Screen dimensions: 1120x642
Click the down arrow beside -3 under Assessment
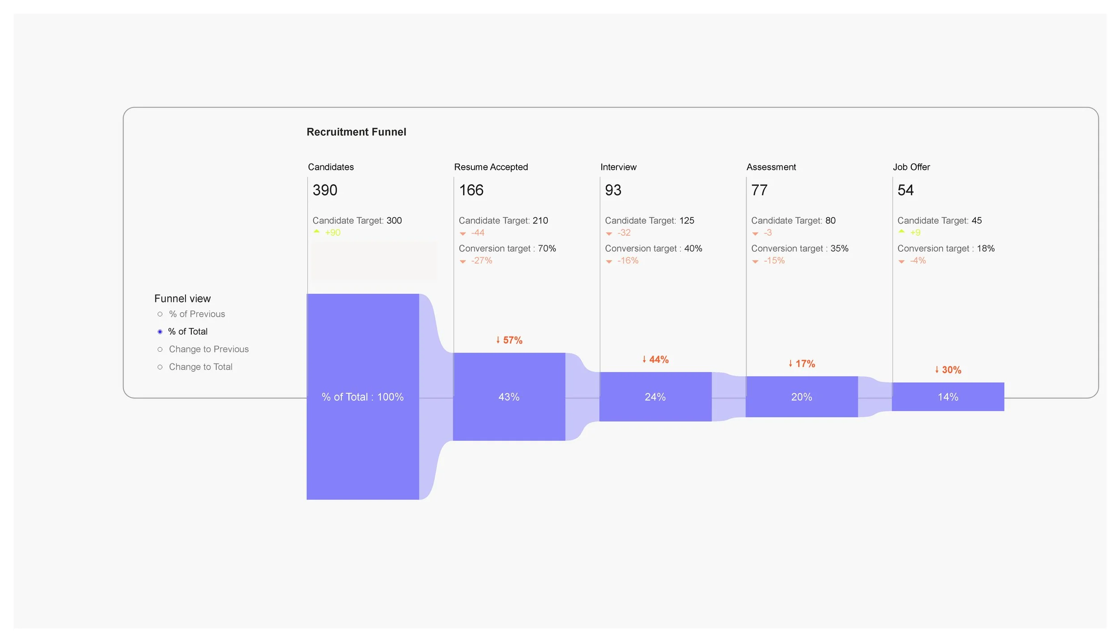coord(755,233)
